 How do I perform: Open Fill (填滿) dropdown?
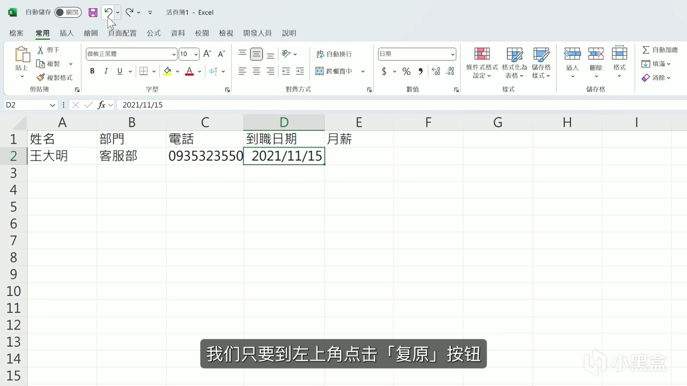click(x=656, y=64)
